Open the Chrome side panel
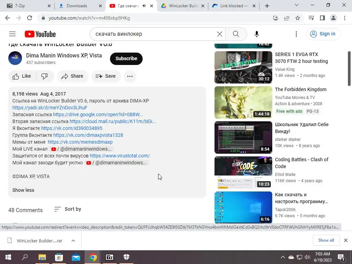The height and width of the screenshot is (264, 352). pos(322,18)
